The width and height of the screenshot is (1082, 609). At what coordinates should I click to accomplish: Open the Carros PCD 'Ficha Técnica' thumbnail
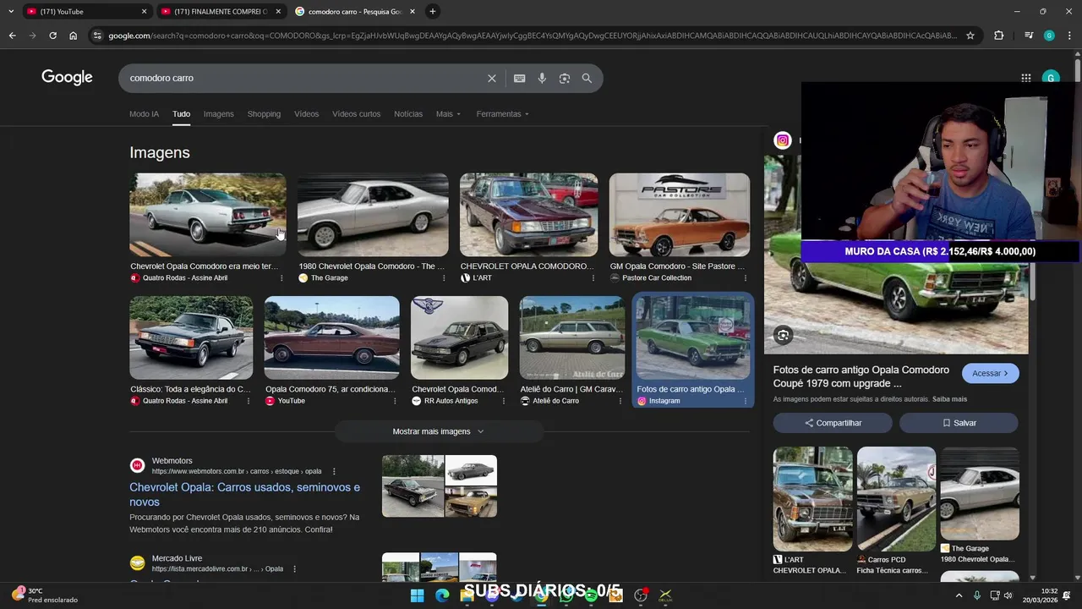click(896, 499)
